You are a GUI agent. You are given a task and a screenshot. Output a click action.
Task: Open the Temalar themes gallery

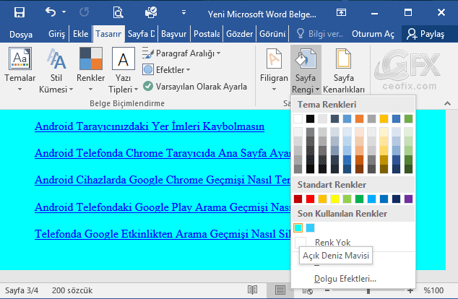point(20,69)
